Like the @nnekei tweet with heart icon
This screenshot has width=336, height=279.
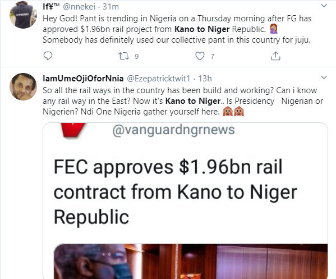click(200, 56)
